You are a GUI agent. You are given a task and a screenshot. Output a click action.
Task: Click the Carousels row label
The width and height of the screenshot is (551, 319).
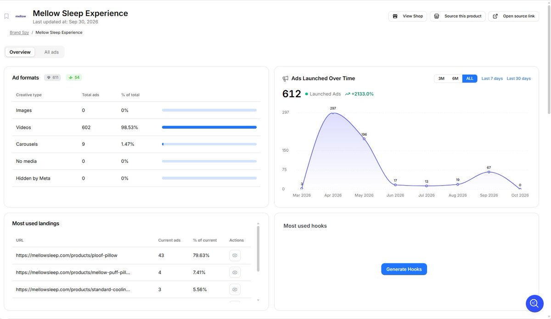click(x=27, y=144)
